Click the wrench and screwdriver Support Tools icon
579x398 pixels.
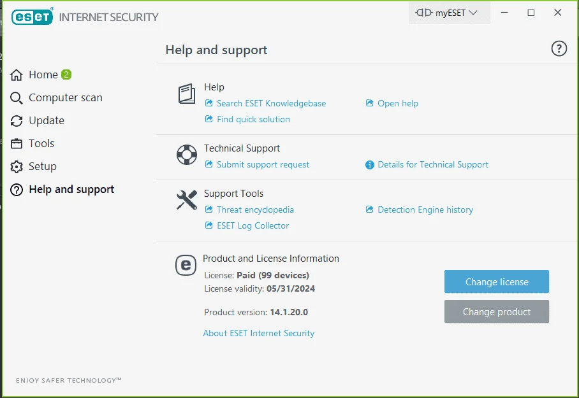tap(187, 199)
